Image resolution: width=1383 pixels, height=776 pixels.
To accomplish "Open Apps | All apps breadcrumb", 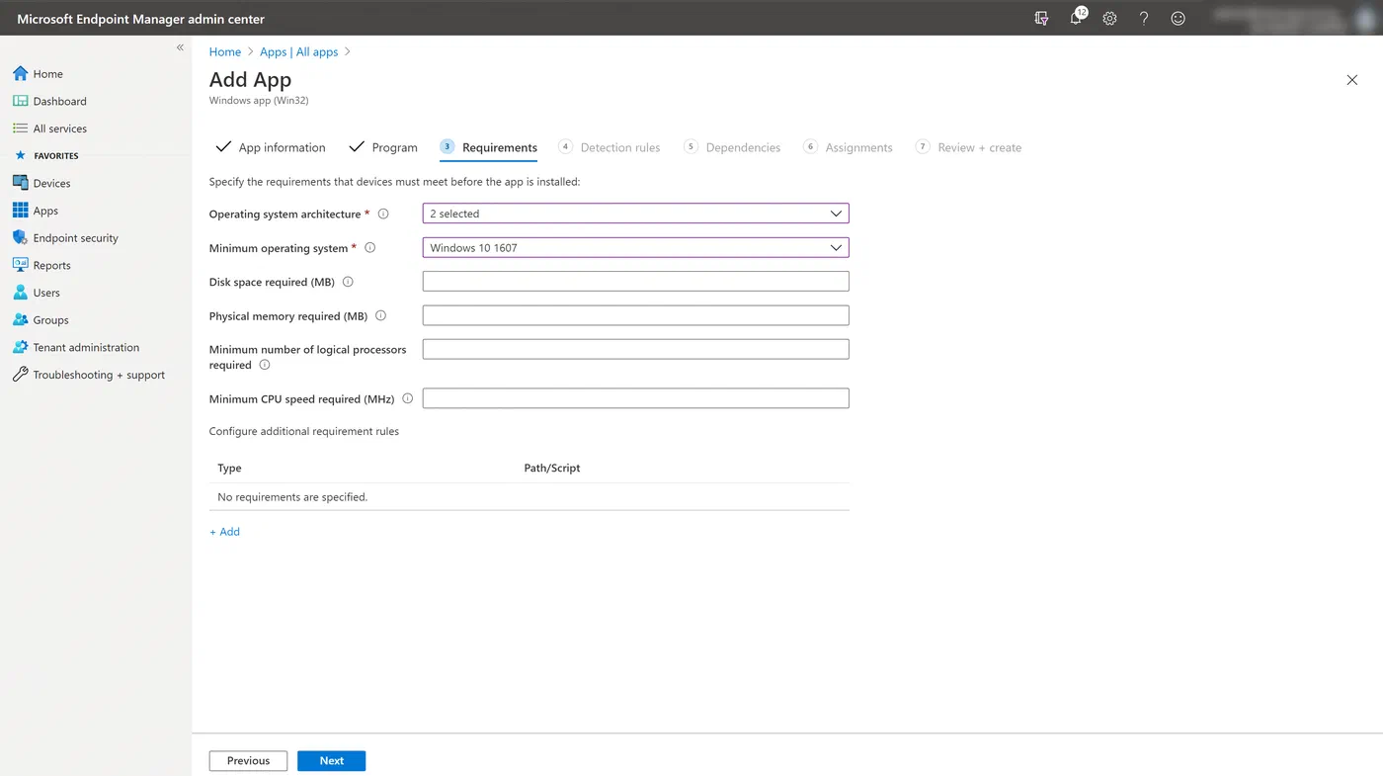I will [x=298, y=51].
